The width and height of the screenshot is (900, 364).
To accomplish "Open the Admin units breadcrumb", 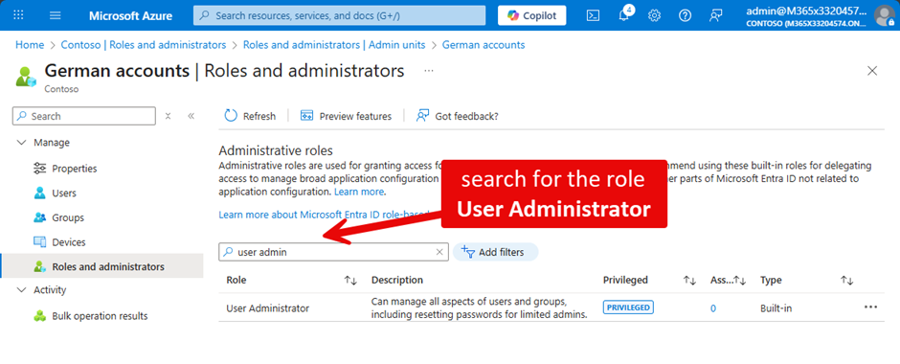I will 335,44.
